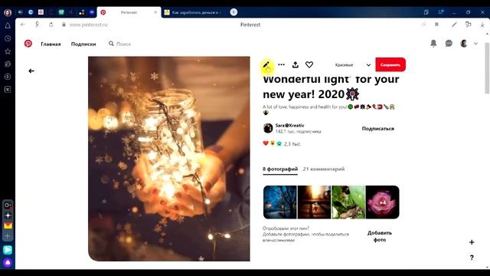Screen dimensions: 490x276
Task: Open the Подписки page link
Action: point(83,44)
